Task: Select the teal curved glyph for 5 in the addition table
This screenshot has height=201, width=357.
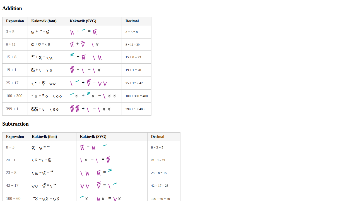Action: 83,30
